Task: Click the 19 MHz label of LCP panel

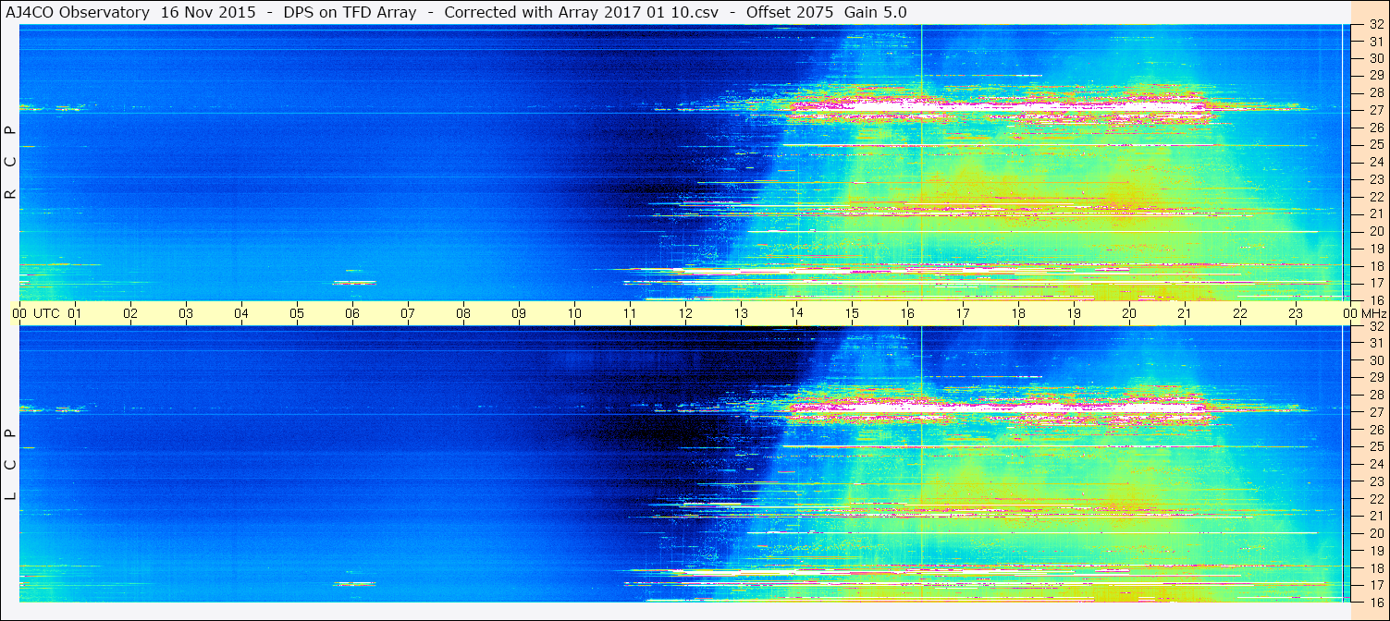Action: click(x=1375, y=551)
